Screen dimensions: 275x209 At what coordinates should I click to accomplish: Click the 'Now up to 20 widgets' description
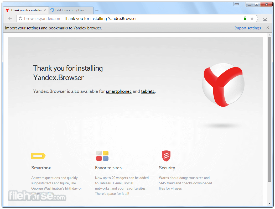pos(122,186)
